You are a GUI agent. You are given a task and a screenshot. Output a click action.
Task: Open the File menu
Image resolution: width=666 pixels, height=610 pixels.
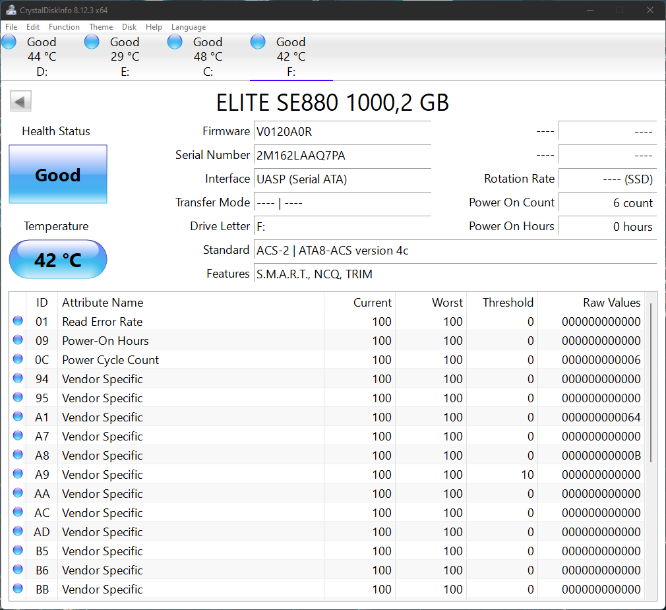pyautogui.click(x=11, y=27)
